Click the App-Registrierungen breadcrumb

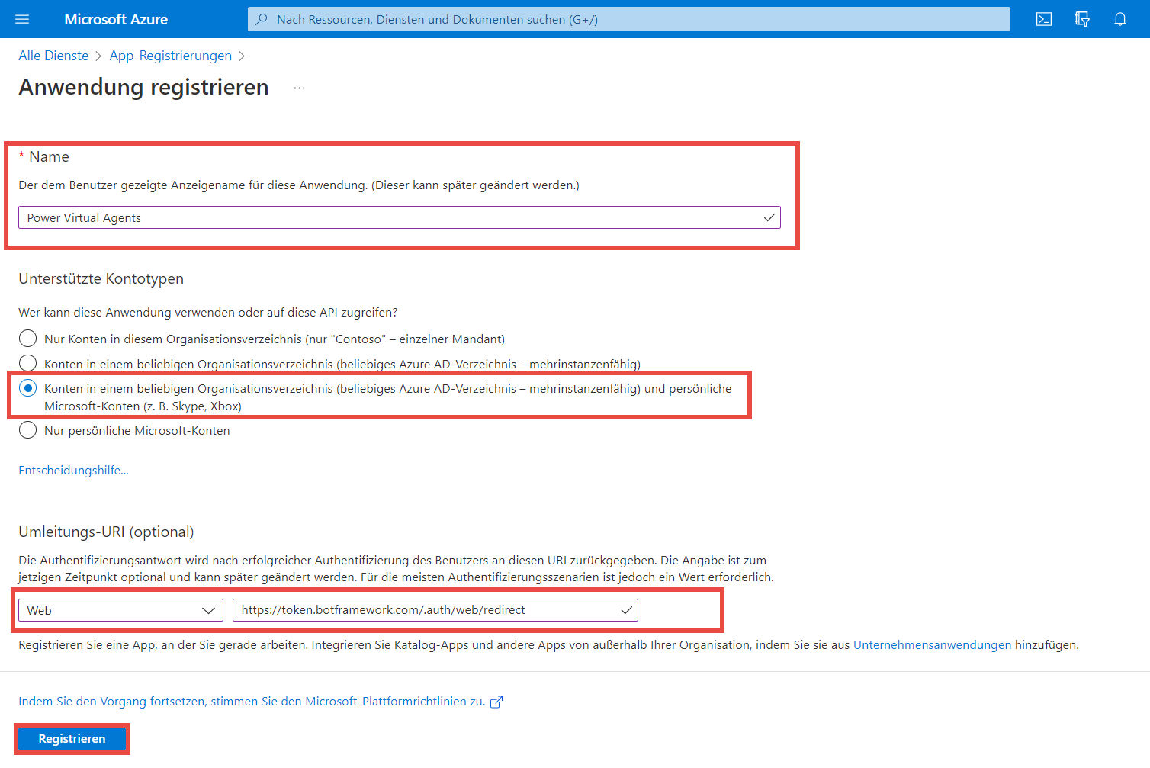[x=170, y=56]
